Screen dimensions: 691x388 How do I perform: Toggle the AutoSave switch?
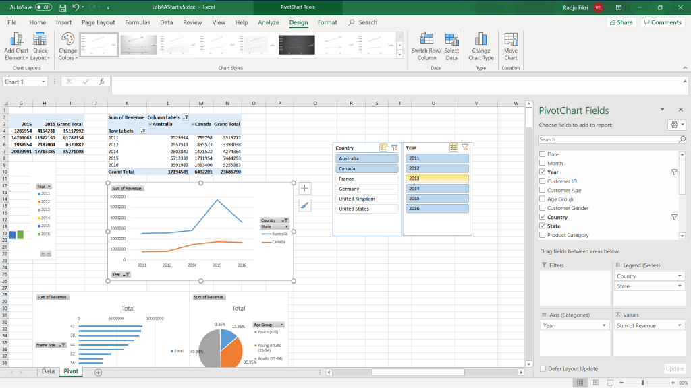tap(43, 7)
